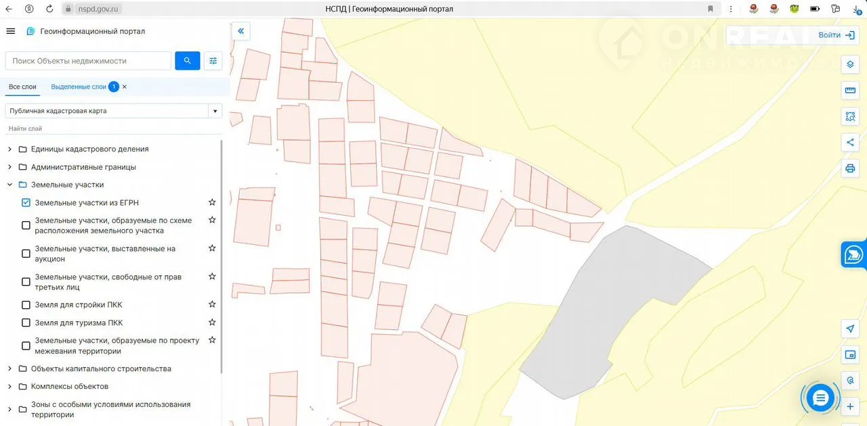Viewport: 867px width, 426px height.
Task: Click the 'Поиск Объекты недвижимости' search field
Action: (x=88, y=61)
